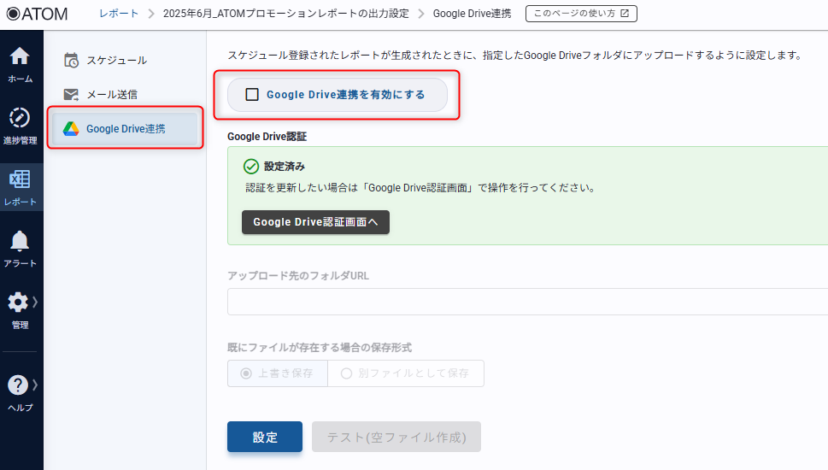This screenshot has height=470, width=828.
Task: Click the 設定 button
Action: point(264,437)
